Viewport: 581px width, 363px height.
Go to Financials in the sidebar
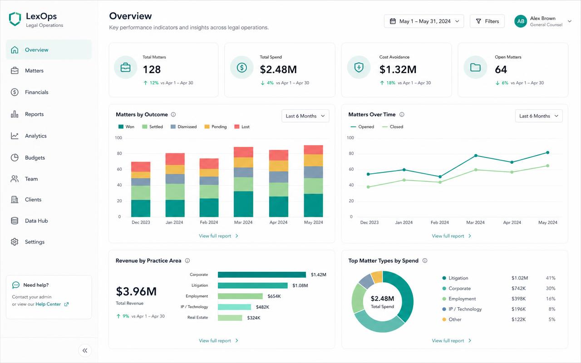[49, 92]
